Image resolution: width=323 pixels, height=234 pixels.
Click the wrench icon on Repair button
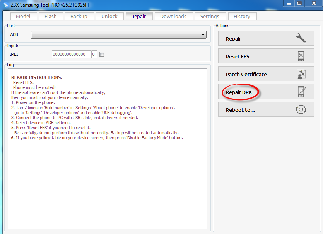pyautogui.click(x=301, y=38)
